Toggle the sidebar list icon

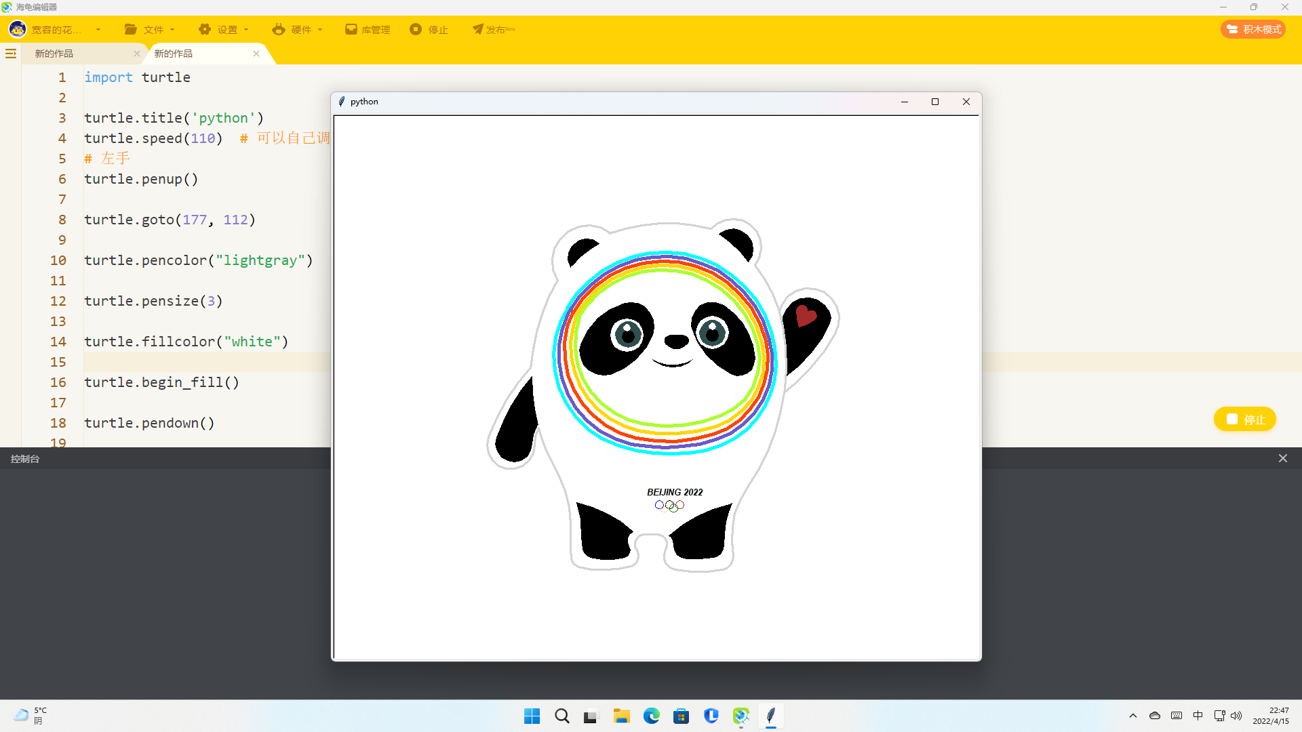pos(11,54)
